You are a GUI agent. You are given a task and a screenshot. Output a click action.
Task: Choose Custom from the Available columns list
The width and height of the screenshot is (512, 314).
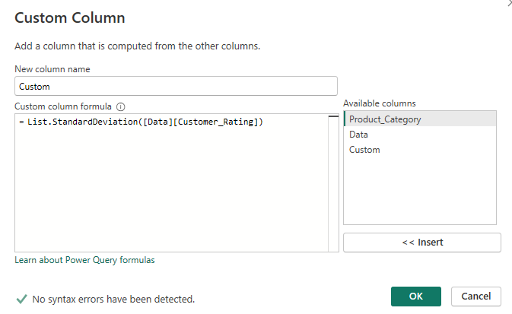[364, 150]
